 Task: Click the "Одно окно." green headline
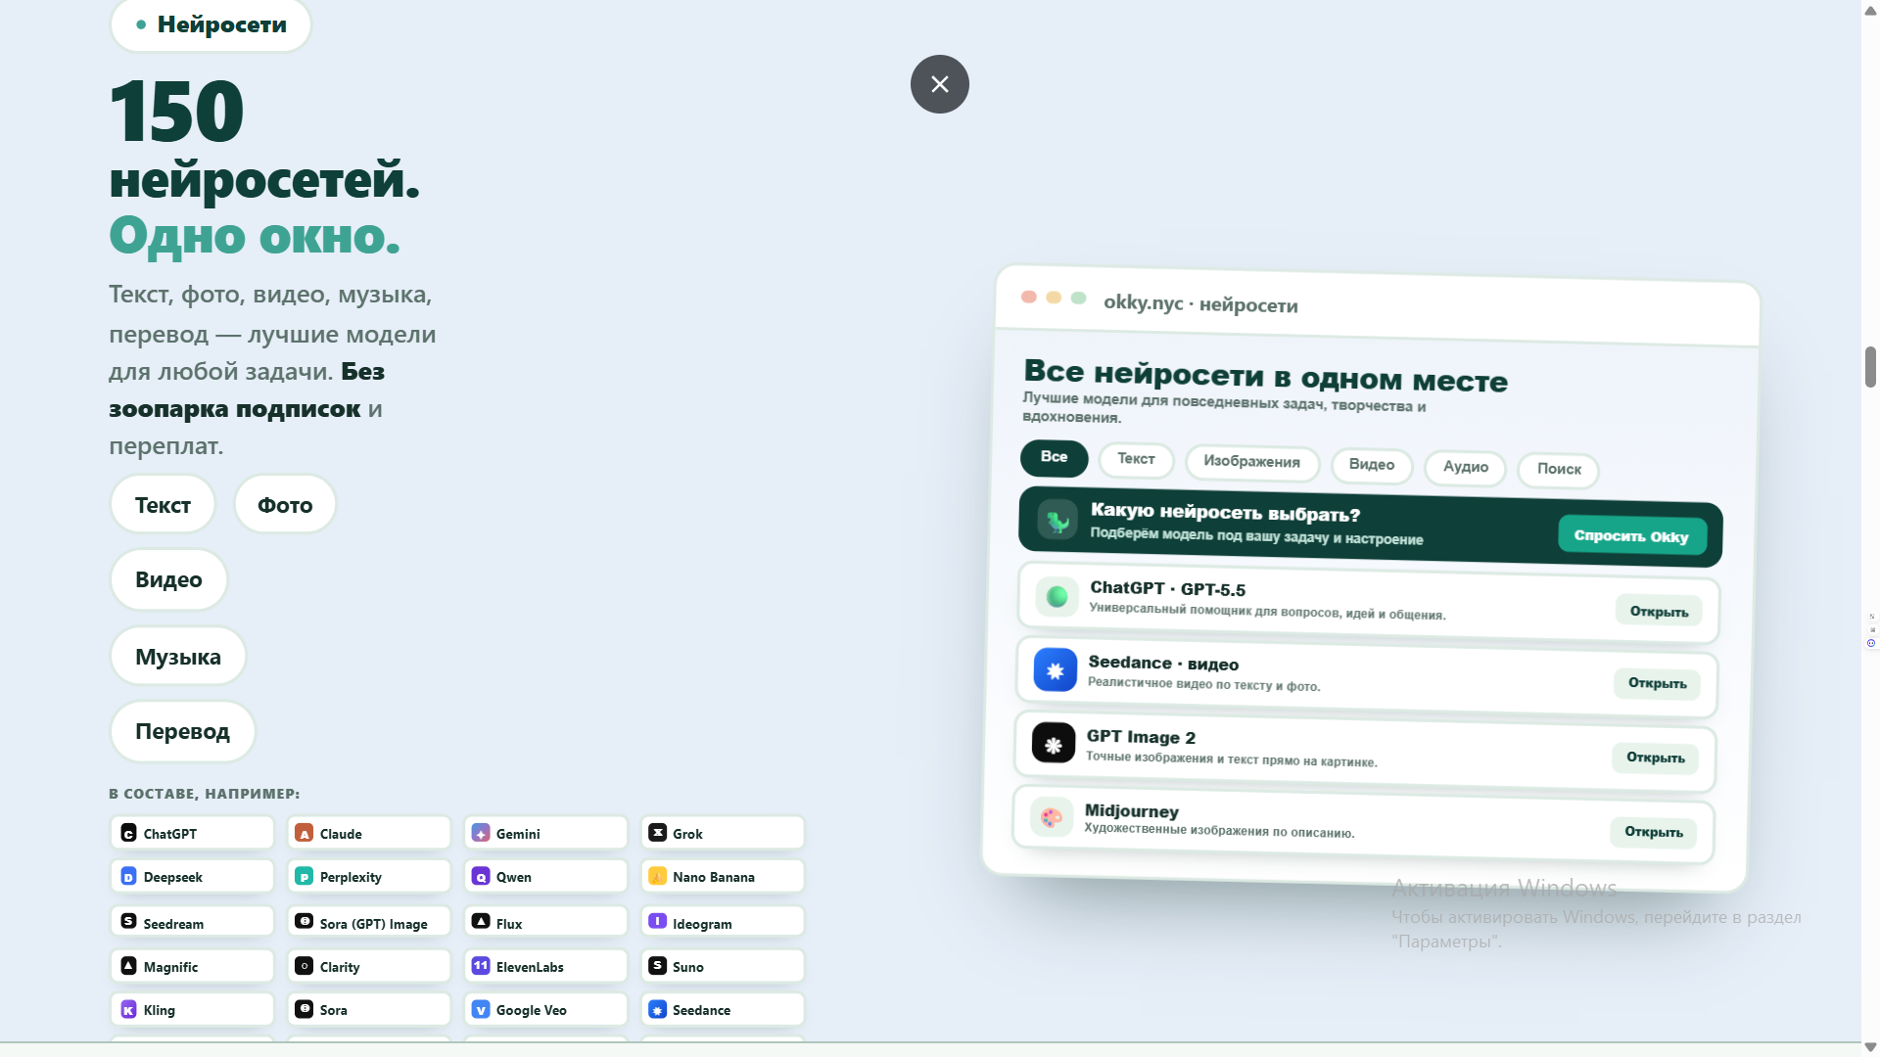tap(255, 236)
